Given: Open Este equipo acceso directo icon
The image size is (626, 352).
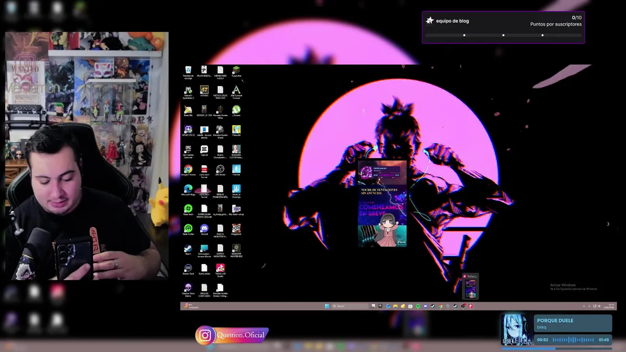Looking at the screenshot, I should 204,250.
